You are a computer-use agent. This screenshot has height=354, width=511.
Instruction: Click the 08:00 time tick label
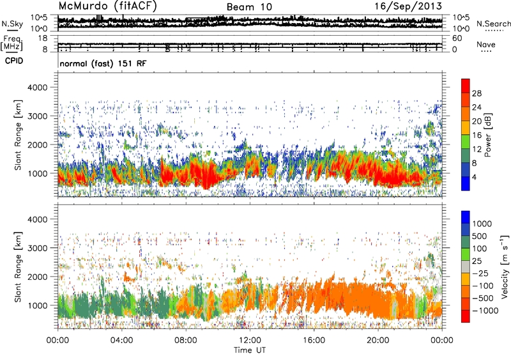186,341
